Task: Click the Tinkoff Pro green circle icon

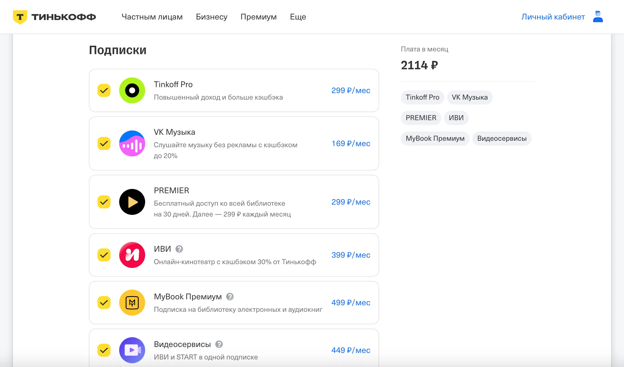Action: [x=132, y=90]
